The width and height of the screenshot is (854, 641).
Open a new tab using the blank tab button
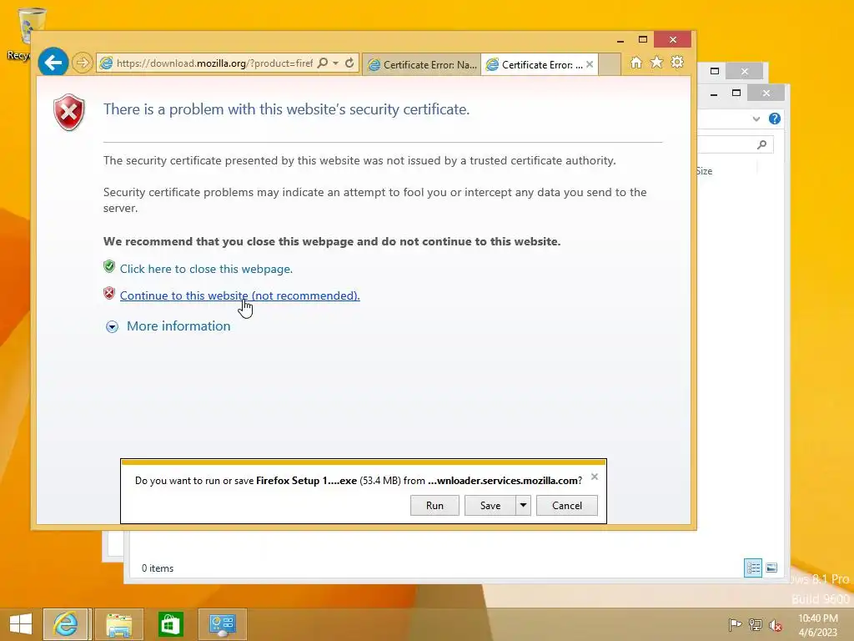[x=610, y=64]
